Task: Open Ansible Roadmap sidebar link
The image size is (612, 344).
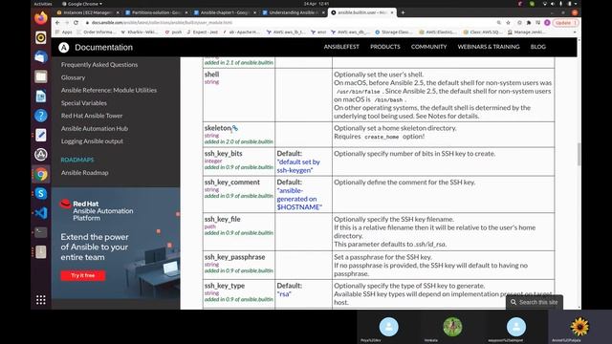Action: (x=85, y=173)
